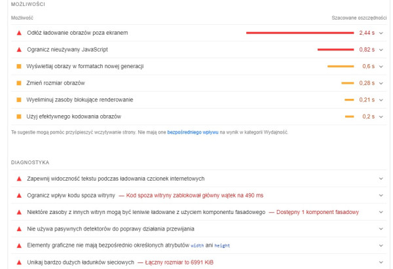Click orange square beside 'Wyświetlaj obrazy w formatach nowej generacji'
This screenshot has width=393, height=269.
[19, 66]
